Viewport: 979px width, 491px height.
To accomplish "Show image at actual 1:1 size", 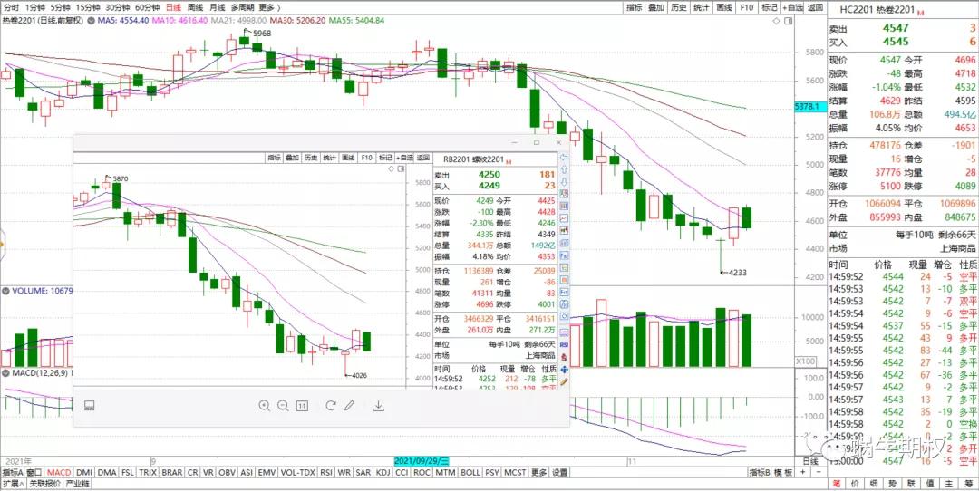I will tap(302, 406).
